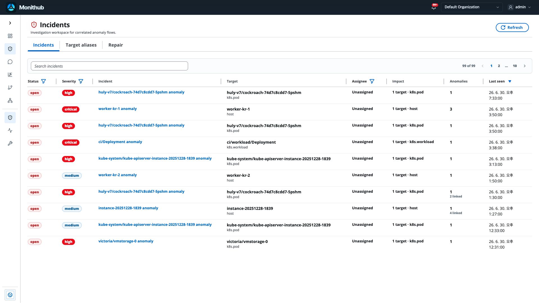
Task: Click the Refresh button
Action: point(512,27)
